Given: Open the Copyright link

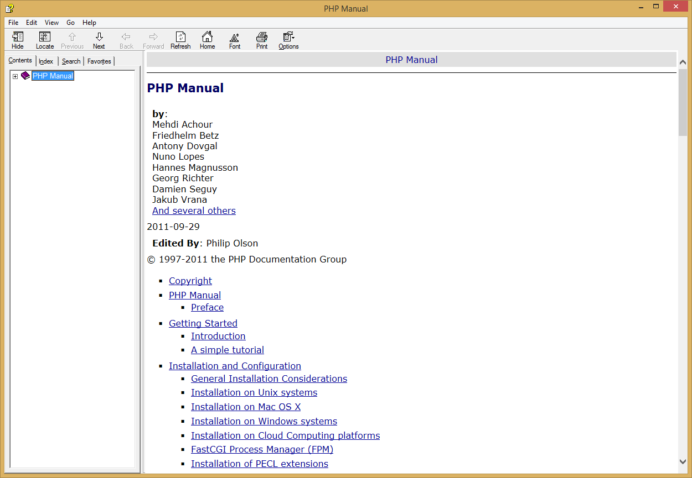Looking at the screenshot, I should (x=190, y=281).
